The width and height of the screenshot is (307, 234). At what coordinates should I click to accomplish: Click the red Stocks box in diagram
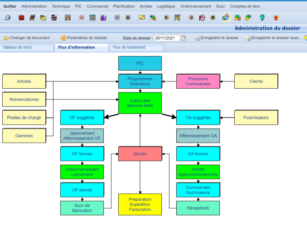pos(140,154)
